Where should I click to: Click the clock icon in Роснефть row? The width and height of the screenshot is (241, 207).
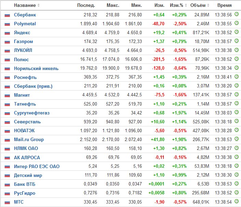click(x=237, y=77)
